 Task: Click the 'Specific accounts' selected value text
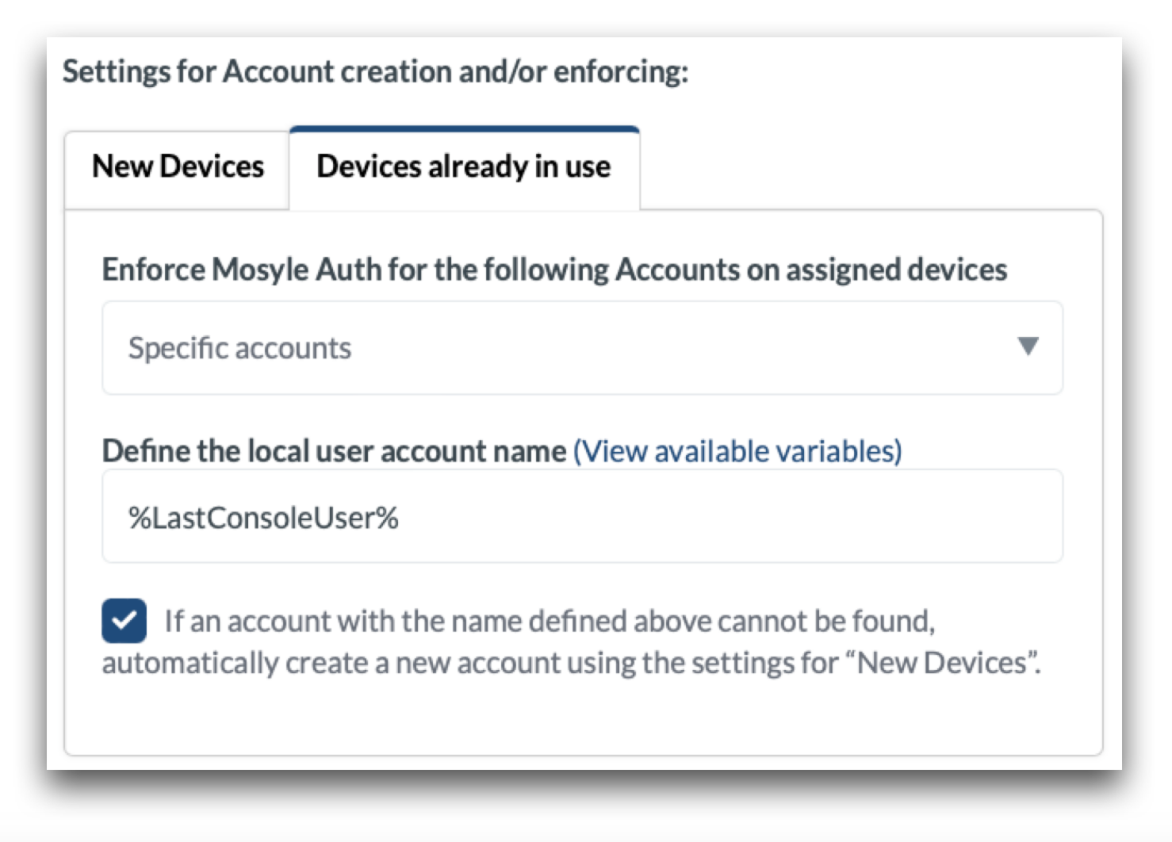[x=239, y=348]
